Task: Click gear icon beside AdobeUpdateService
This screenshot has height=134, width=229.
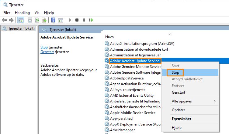Action: [x=107, y=78]
